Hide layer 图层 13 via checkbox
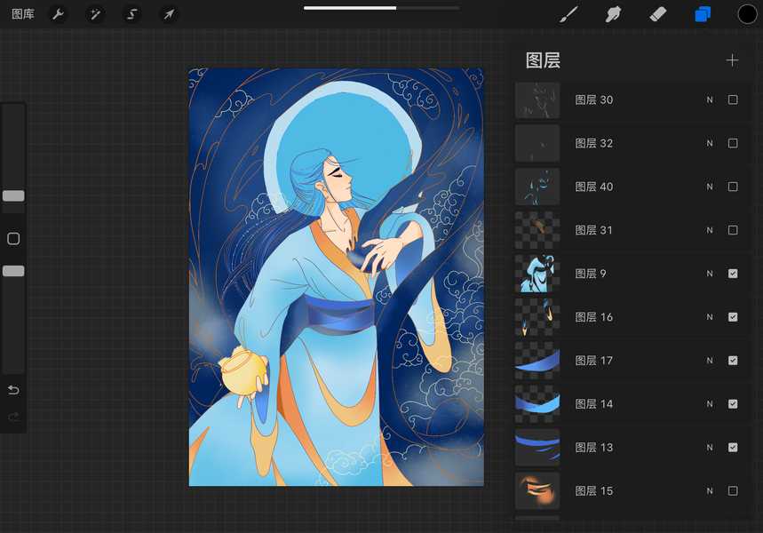This screenshot has height=533, width=763. (x=733, y=448)
